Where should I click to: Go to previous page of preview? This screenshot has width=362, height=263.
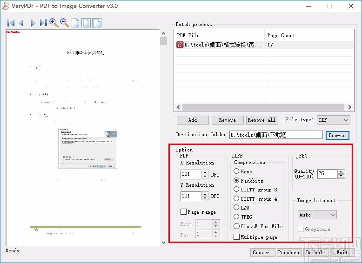[x=21, y=23]
